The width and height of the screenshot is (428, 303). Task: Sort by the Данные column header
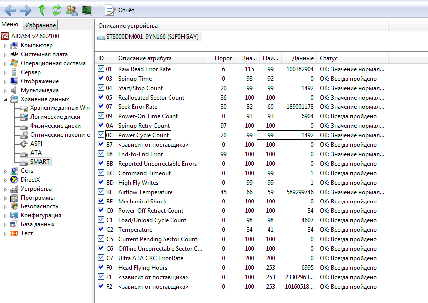tap(303, 58)
